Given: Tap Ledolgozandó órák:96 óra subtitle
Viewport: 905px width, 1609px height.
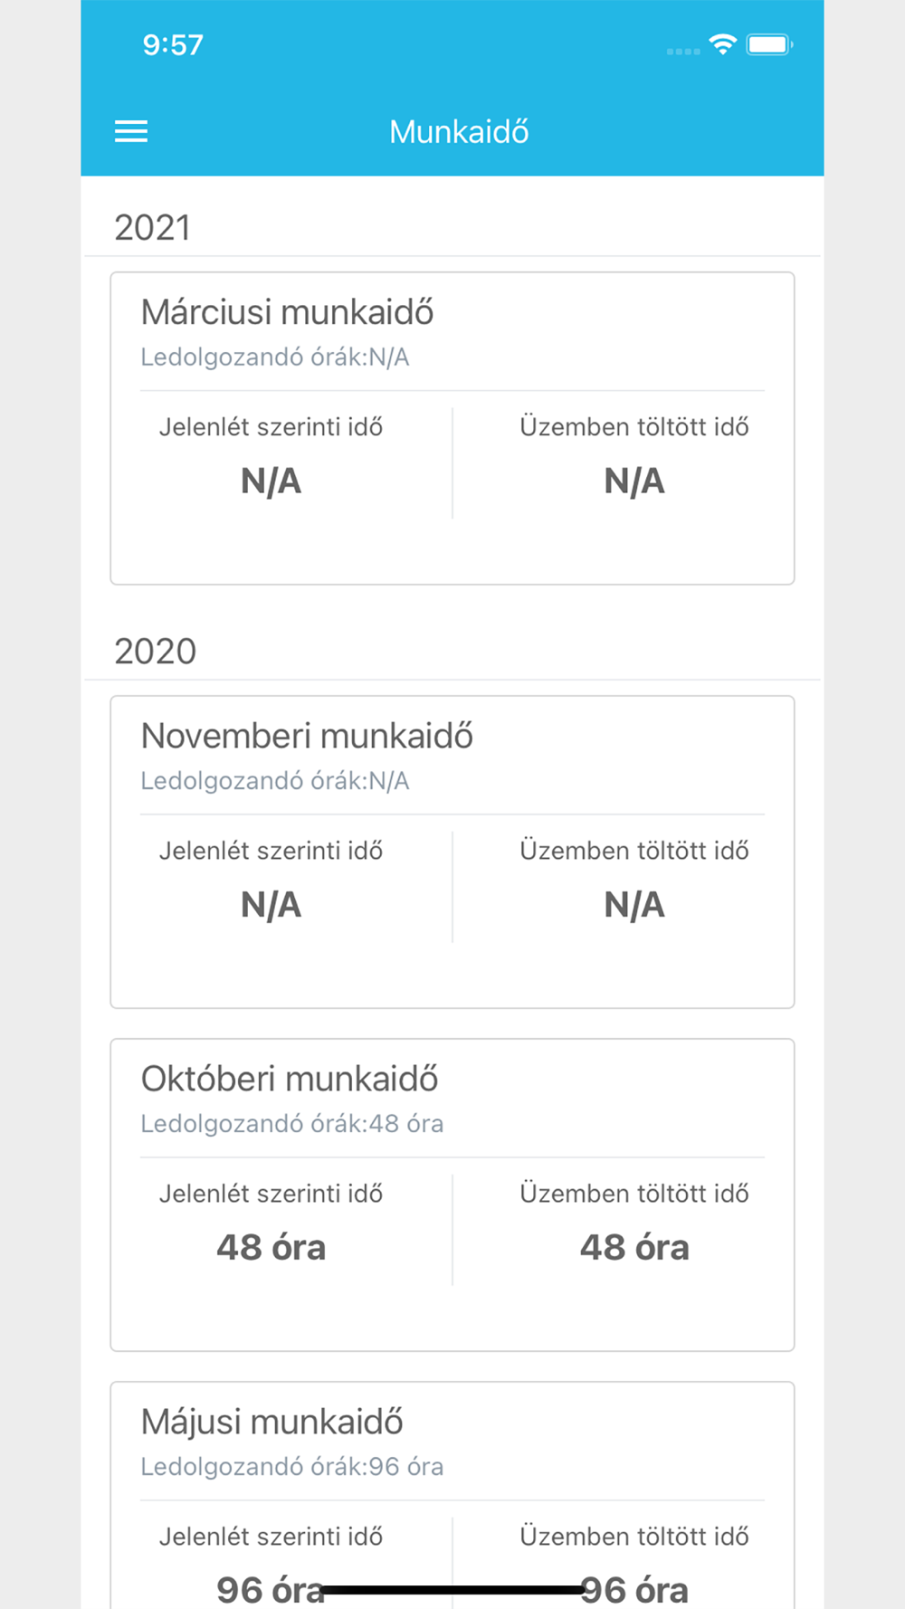Looking at the screenshot, I should coord(292,1467).
